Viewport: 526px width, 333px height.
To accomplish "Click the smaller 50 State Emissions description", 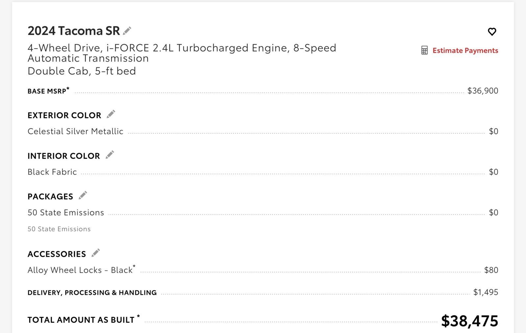I will (59, 229).
